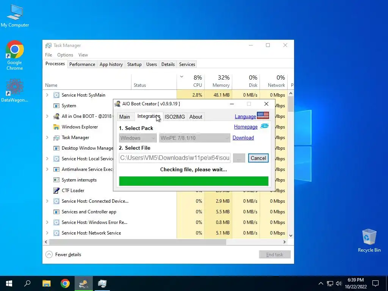388x291 pixels.
Task: Open the About tab in AIO Boot Creator
Action: (x=196, y=117)
